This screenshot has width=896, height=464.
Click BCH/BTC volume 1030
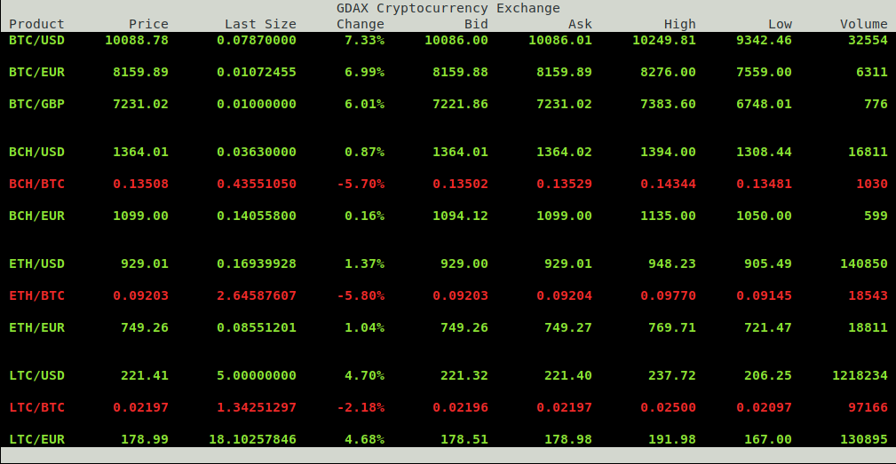(872, 184)
